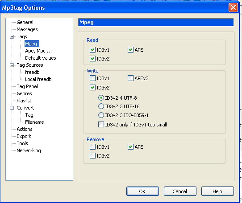The height and width of the screenshot is (203, 242).
Task: Open the Genres options page
Action: coord(24,93)
